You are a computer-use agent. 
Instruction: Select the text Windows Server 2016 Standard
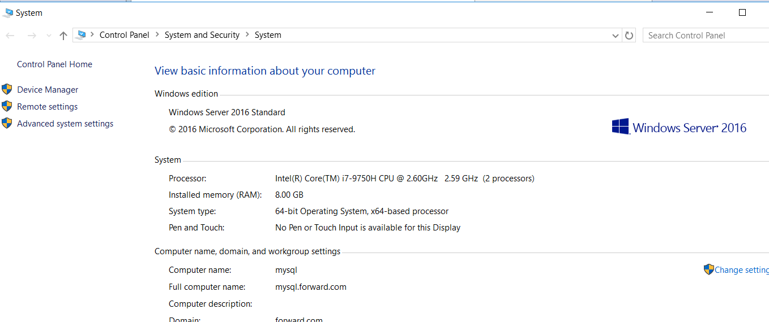point(227,112)
